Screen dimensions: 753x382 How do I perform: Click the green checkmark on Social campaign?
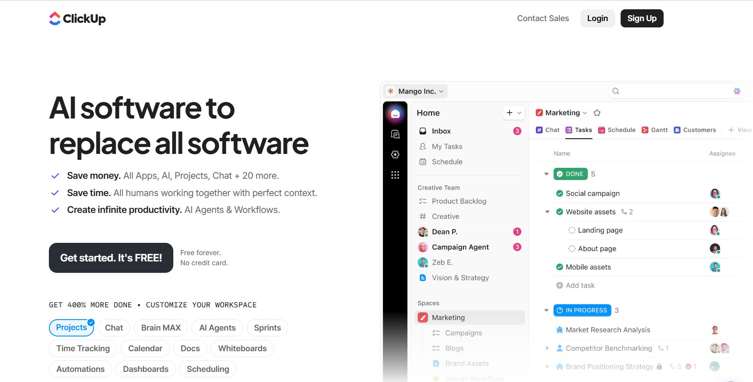[x=560, y=193]
